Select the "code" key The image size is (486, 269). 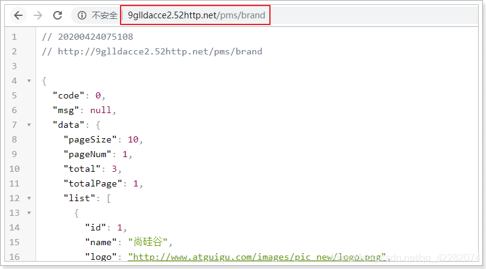pyautogui.click(x=69, y=95)
